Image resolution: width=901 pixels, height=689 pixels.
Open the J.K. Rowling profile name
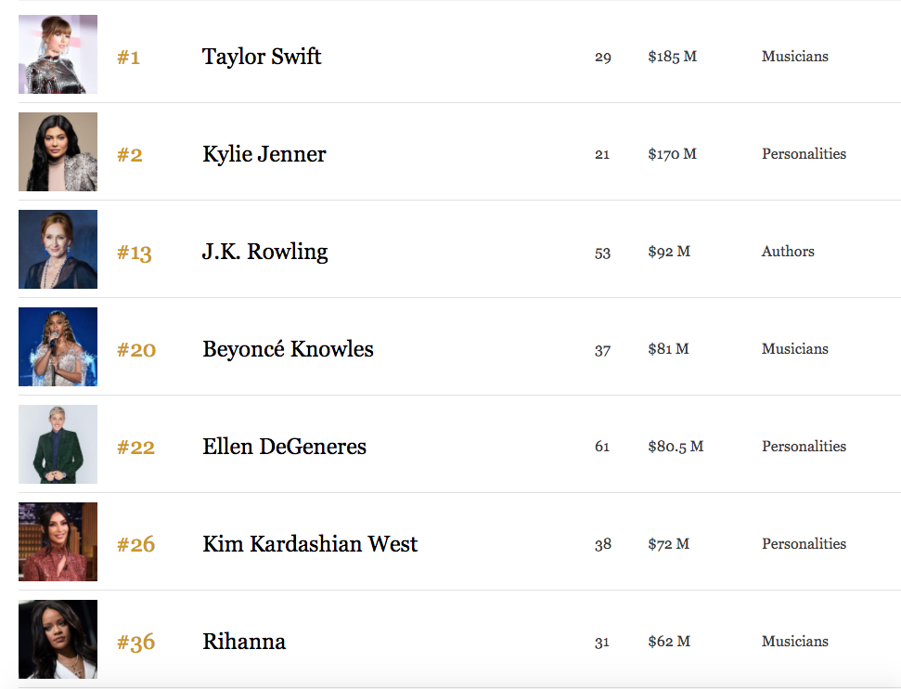(x=265, y=252)
